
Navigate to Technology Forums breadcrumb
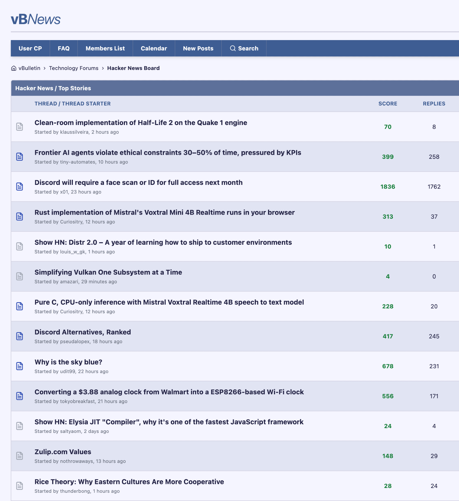[x=74, y=68]
